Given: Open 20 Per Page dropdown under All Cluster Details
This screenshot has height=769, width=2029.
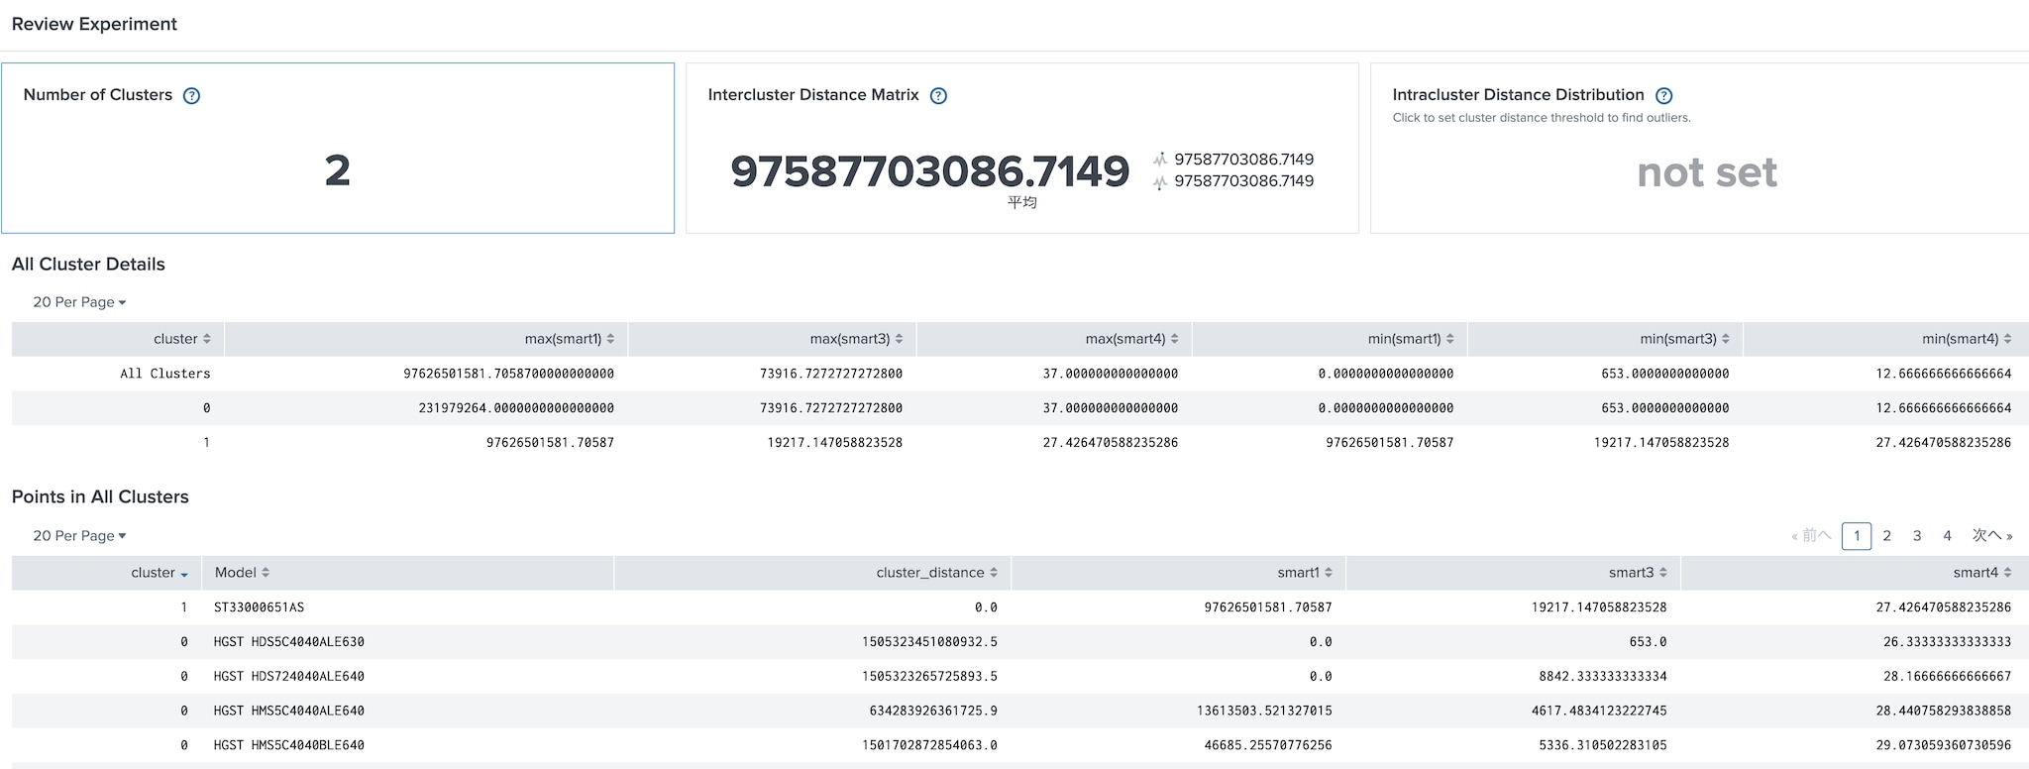Looking at the screenshot, I should (79, 302).
